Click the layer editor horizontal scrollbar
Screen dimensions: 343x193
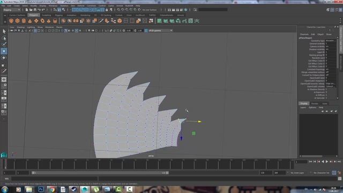point(312,156)
